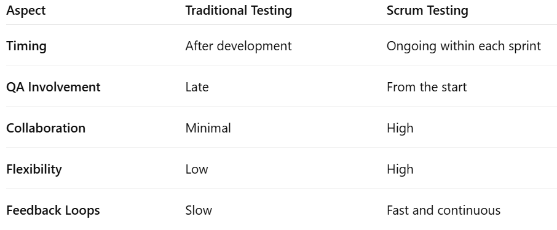This screenshot has width=557, height=230.
Task: Click the Scrum Testing column header
Action: coord(427,10)
